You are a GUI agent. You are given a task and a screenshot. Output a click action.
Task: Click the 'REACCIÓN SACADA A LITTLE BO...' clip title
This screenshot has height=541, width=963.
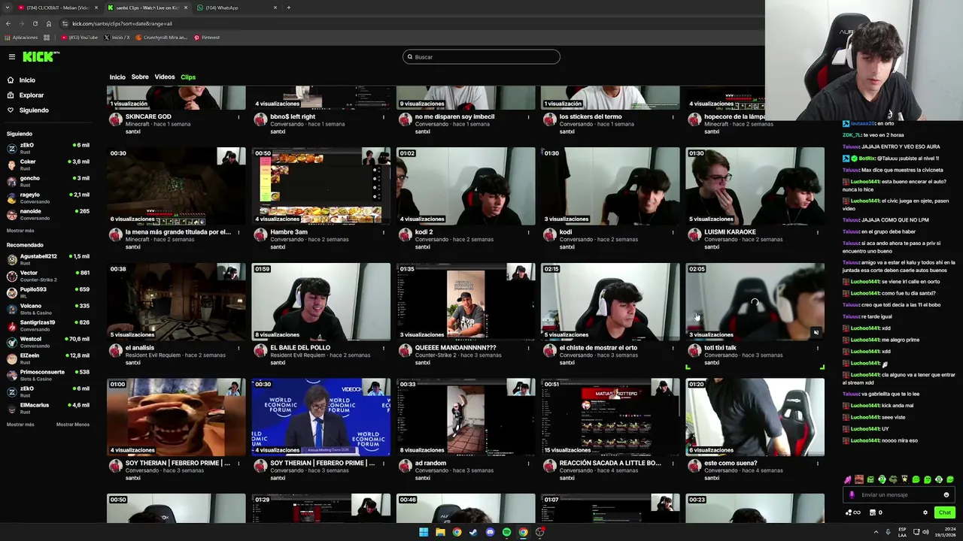tap(610, 463)
